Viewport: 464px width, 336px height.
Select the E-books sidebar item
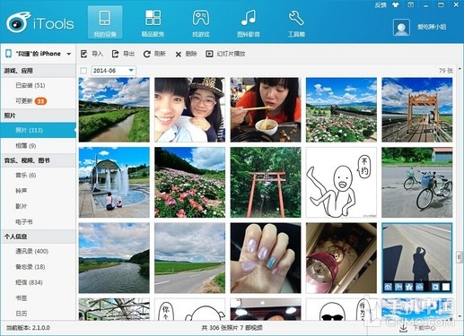click(39, 222)
